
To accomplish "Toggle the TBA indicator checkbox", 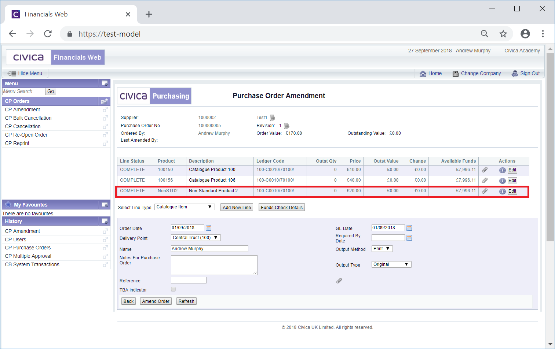I will pos(173,289).
